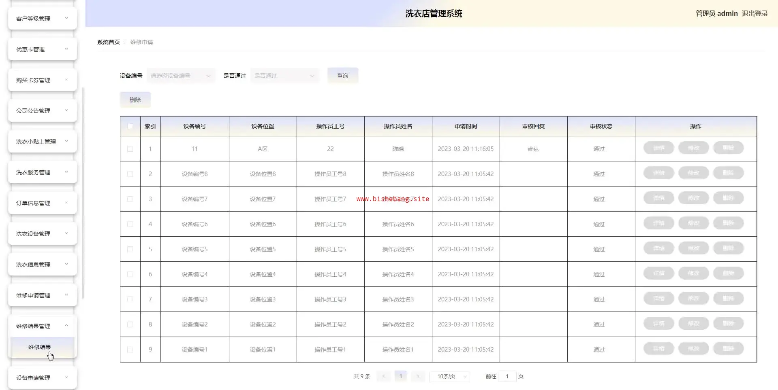Viewport: 778px width, 390px height.
Task: Expand the 维修申请管理 sidebar menu
Action: [42, 295]
